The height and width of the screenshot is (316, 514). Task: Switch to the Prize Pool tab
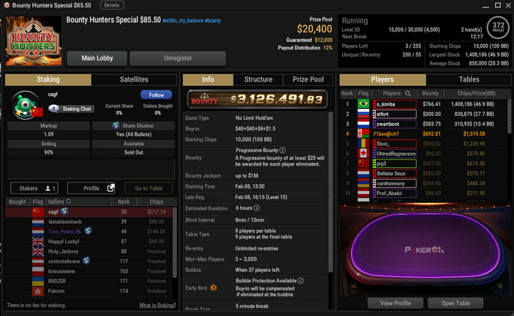click(x=308, y=79)
